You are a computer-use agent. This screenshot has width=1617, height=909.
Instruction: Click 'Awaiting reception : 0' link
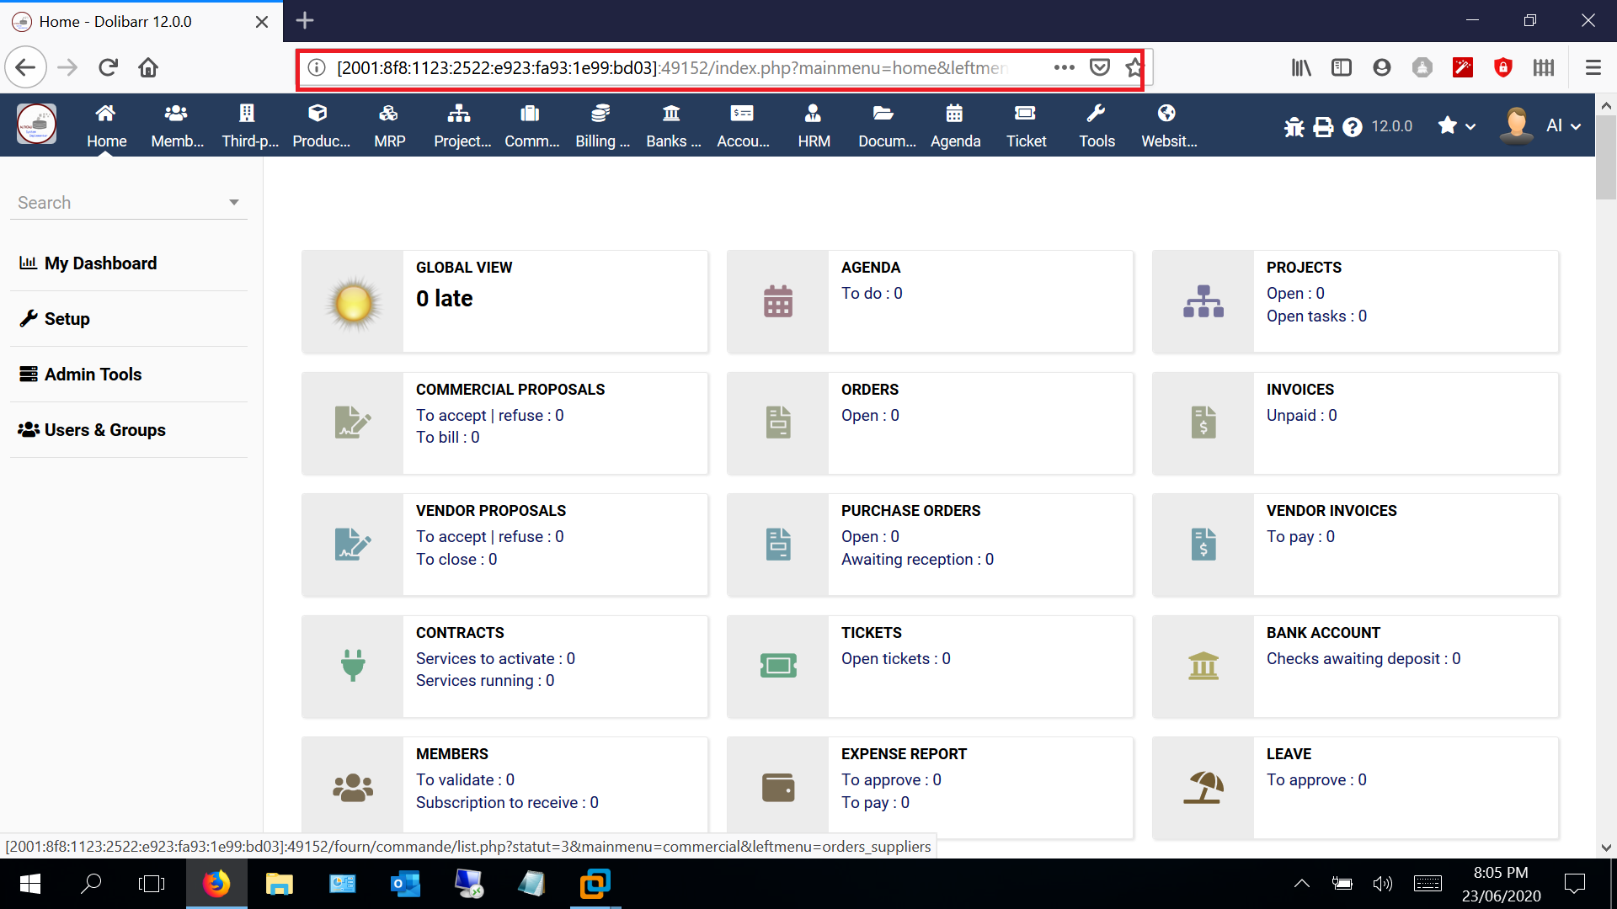[917, 559]
